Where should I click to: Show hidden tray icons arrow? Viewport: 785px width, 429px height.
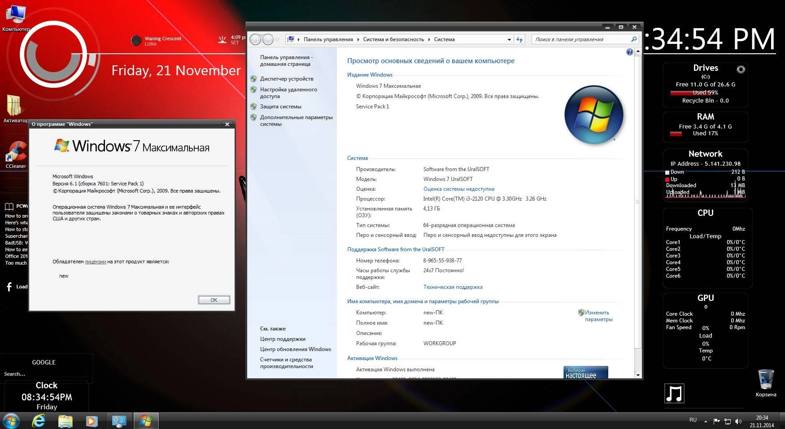coord(706,421)
